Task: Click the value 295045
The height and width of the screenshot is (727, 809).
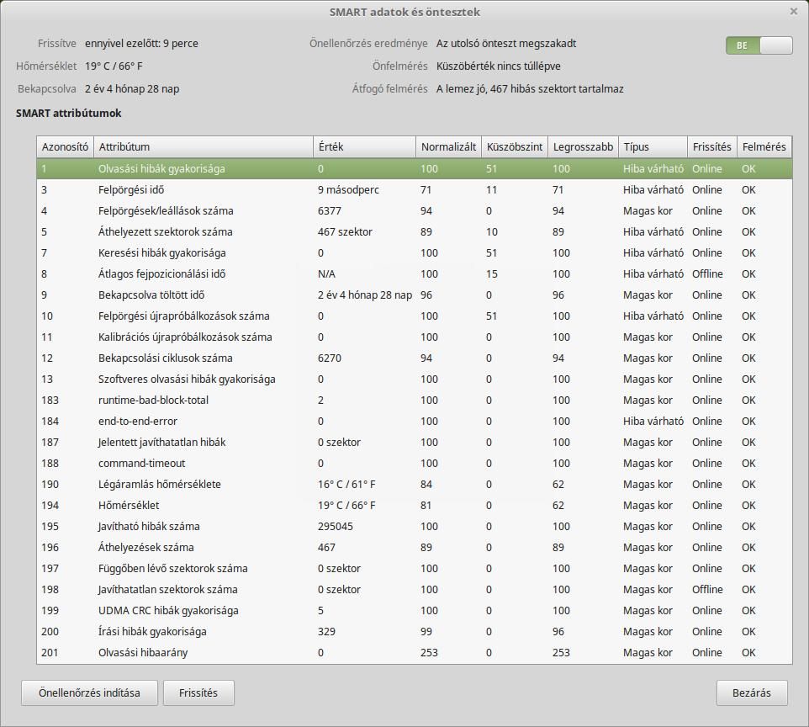Action: coord(336,527)
